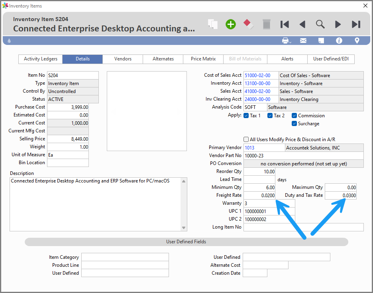Select the Details tab
This screenshot has height=293, width=373.
point(82,59)
